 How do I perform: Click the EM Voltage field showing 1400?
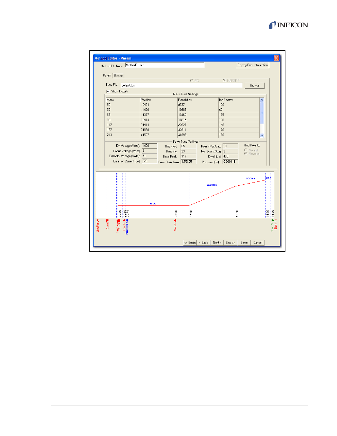click(x=149, y=145)
